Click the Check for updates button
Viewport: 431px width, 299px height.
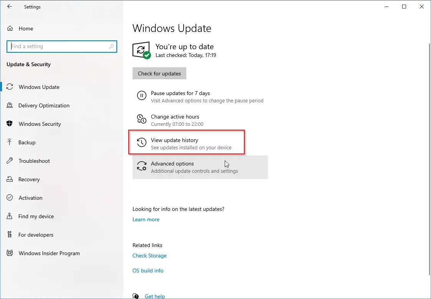pos(159,73)
